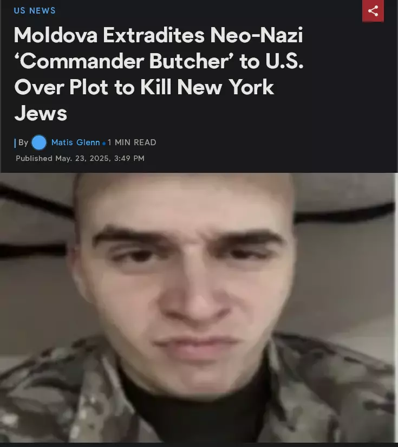
Task: Click 'Neo-Nazi' in the headline
Action: point(257,35)
